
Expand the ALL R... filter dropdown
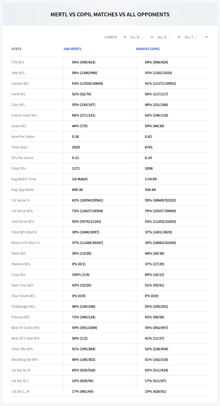point(141,37)
